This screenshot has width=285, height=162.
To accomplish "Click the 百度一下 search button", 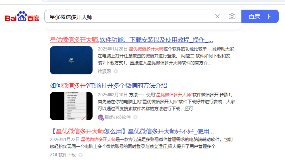I will [x=260, y=16].
